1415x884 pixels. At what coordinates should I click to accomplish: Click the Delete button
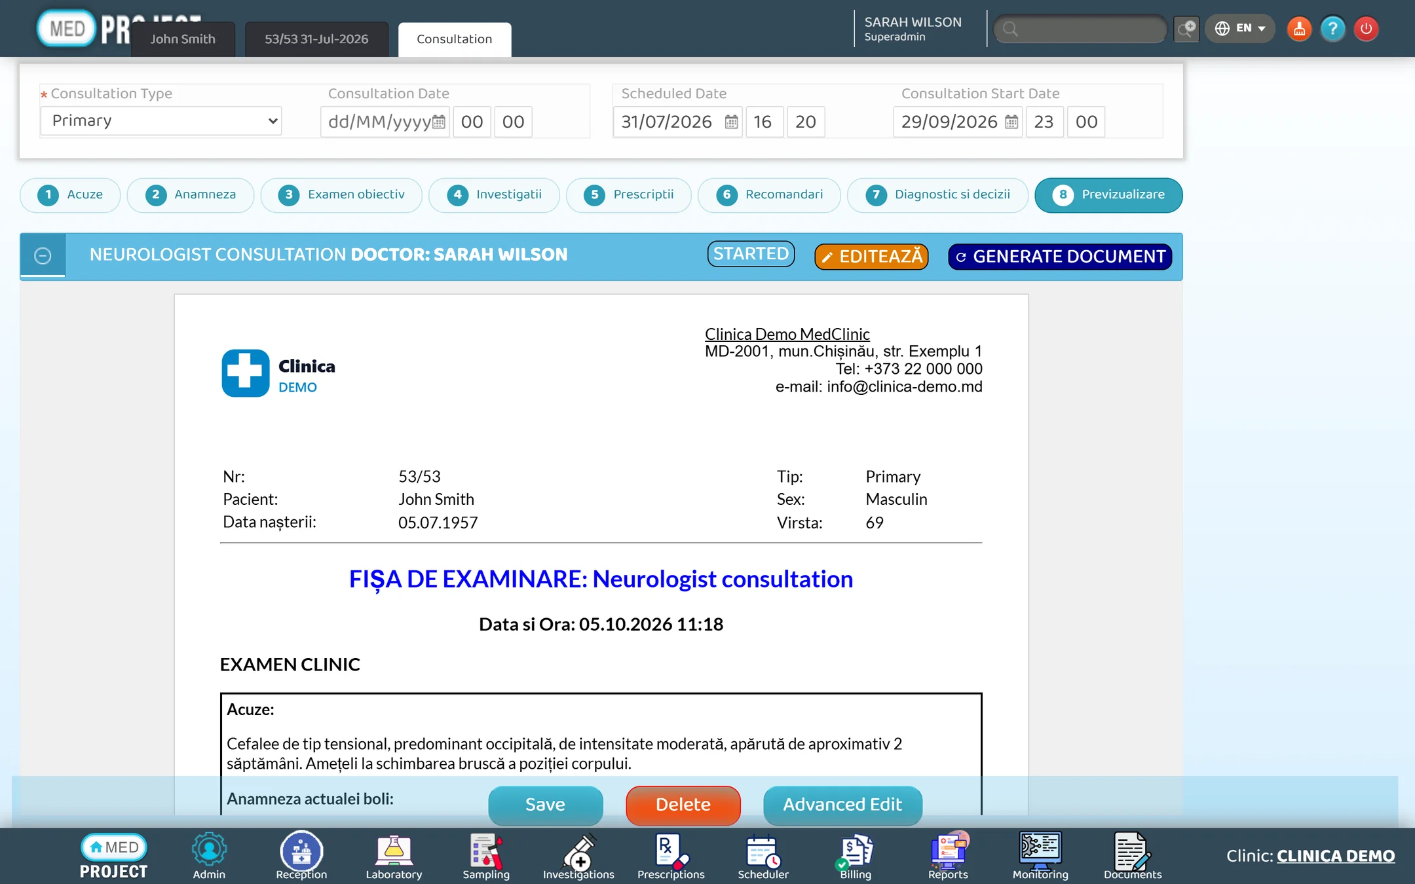[x=683, y=805]
